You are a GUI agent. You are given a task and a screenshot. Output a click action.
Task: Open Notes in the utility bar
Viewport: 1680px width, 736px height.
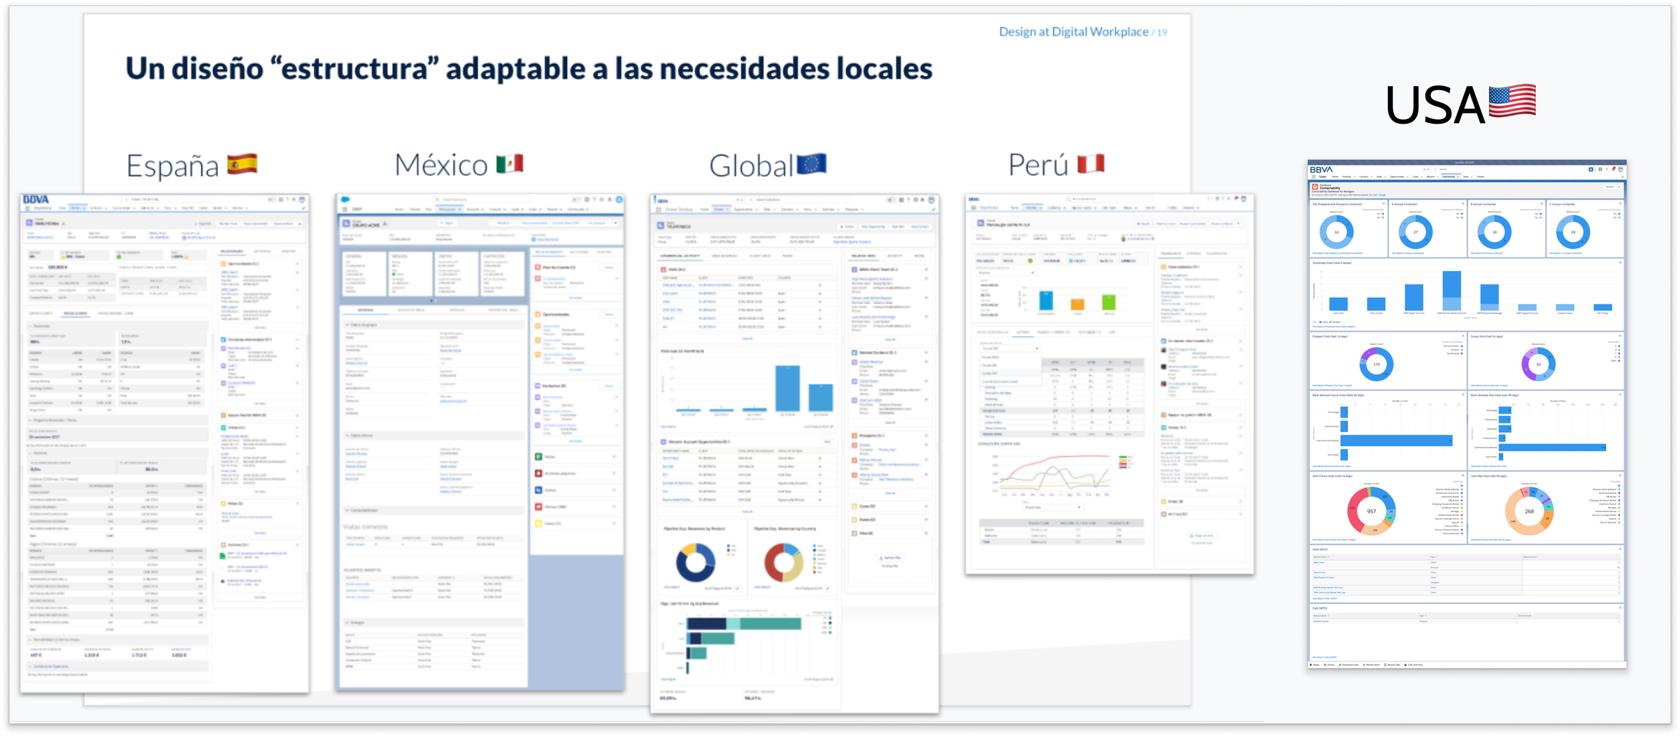click(x=1316, y=665)
